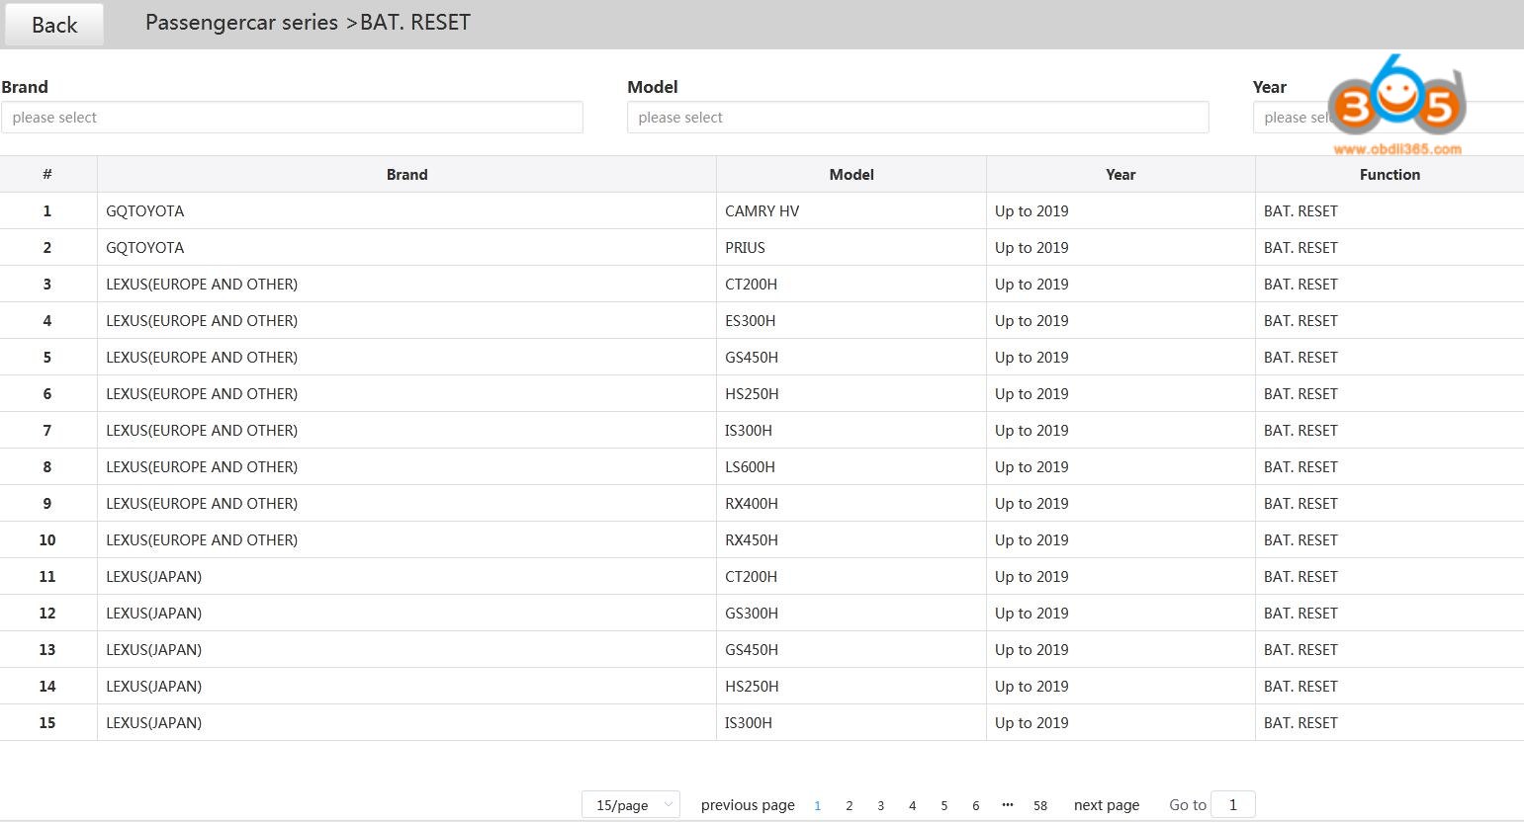Click the Year column header
This screenshot has height=822, width=1524.
coord(1121,174)
